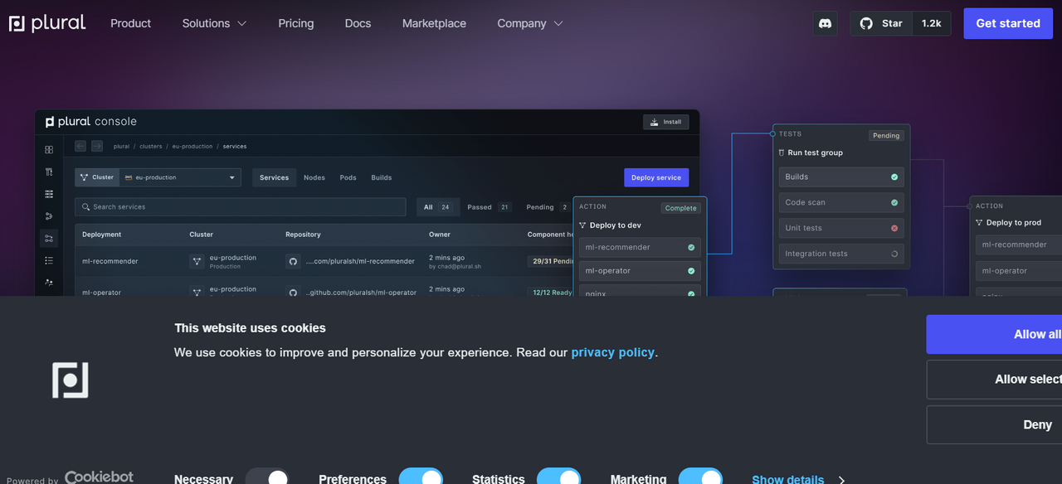Viewport: 1062px width, 484px height.
Task: Click the 1.2k star count
Action: click(931, 23)
